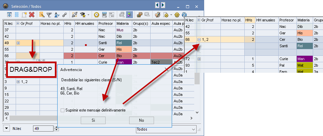Click the A-Z sort icon
323x136 pixels.
[x=57, y=15]
